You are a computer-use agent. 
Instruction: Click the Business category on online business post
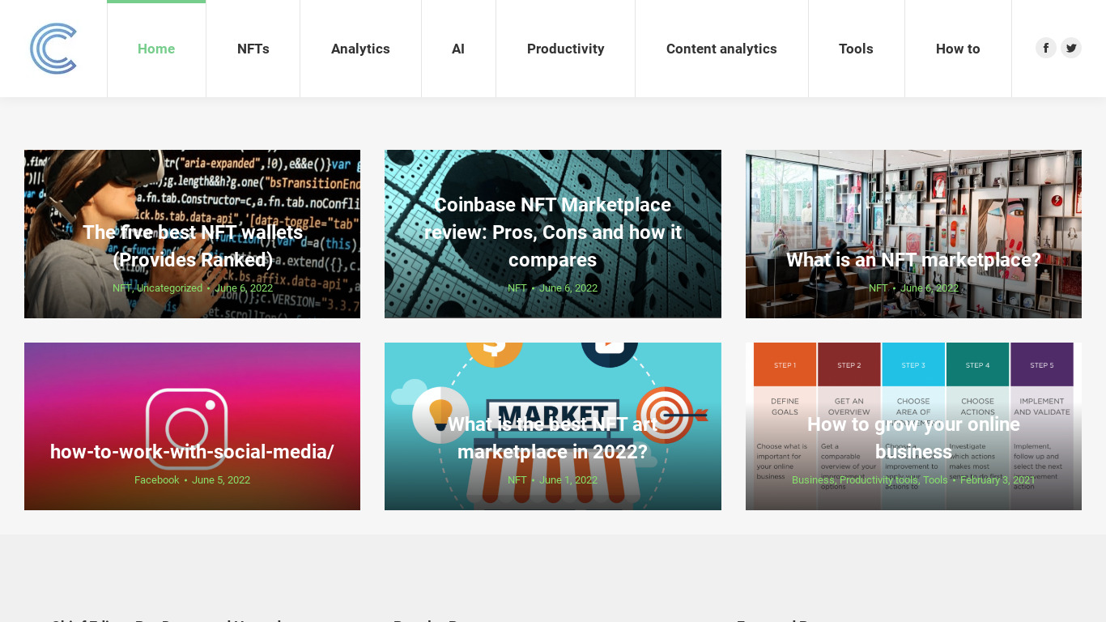[813, 480]
